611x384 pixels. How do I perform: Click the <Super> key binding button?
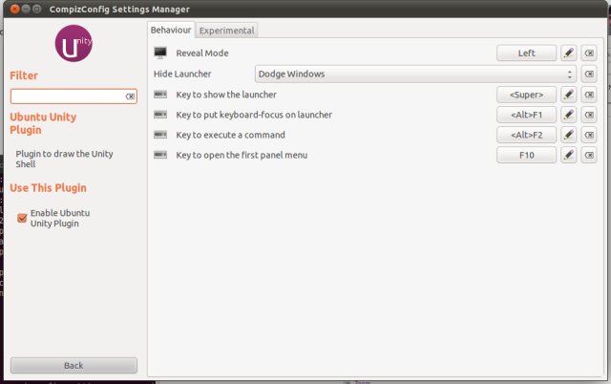[526, 95]
